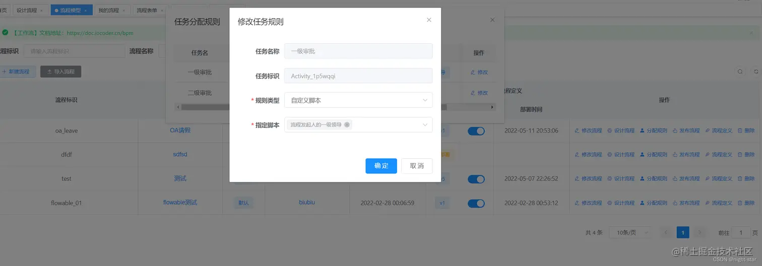Click 设计流程 in the dfdf row
This screenshot has height=266, width=762.
(621, 155)
